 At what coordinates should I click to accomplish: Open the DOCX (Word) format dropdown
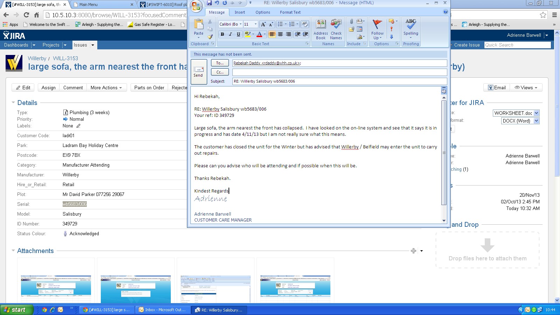536,121
